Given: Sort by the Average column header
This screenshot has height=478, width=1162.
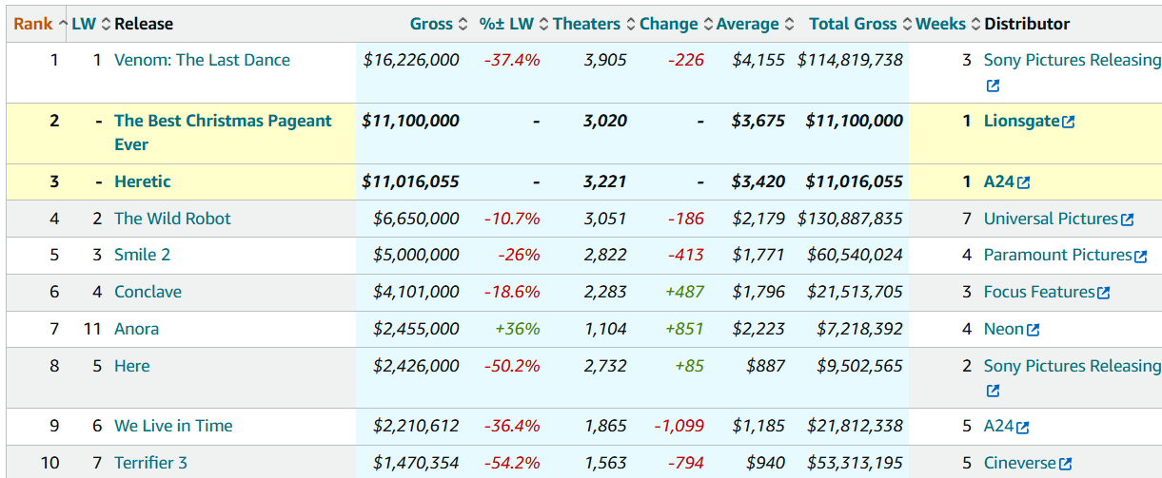Looking at the screenshot, I should point(747,24).
